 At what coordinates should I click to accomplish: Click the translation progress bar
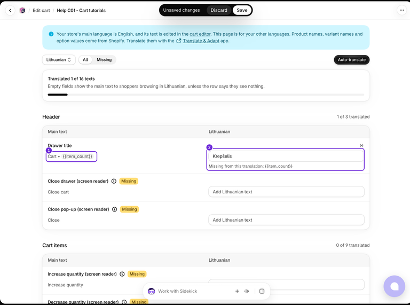[206, 95]
